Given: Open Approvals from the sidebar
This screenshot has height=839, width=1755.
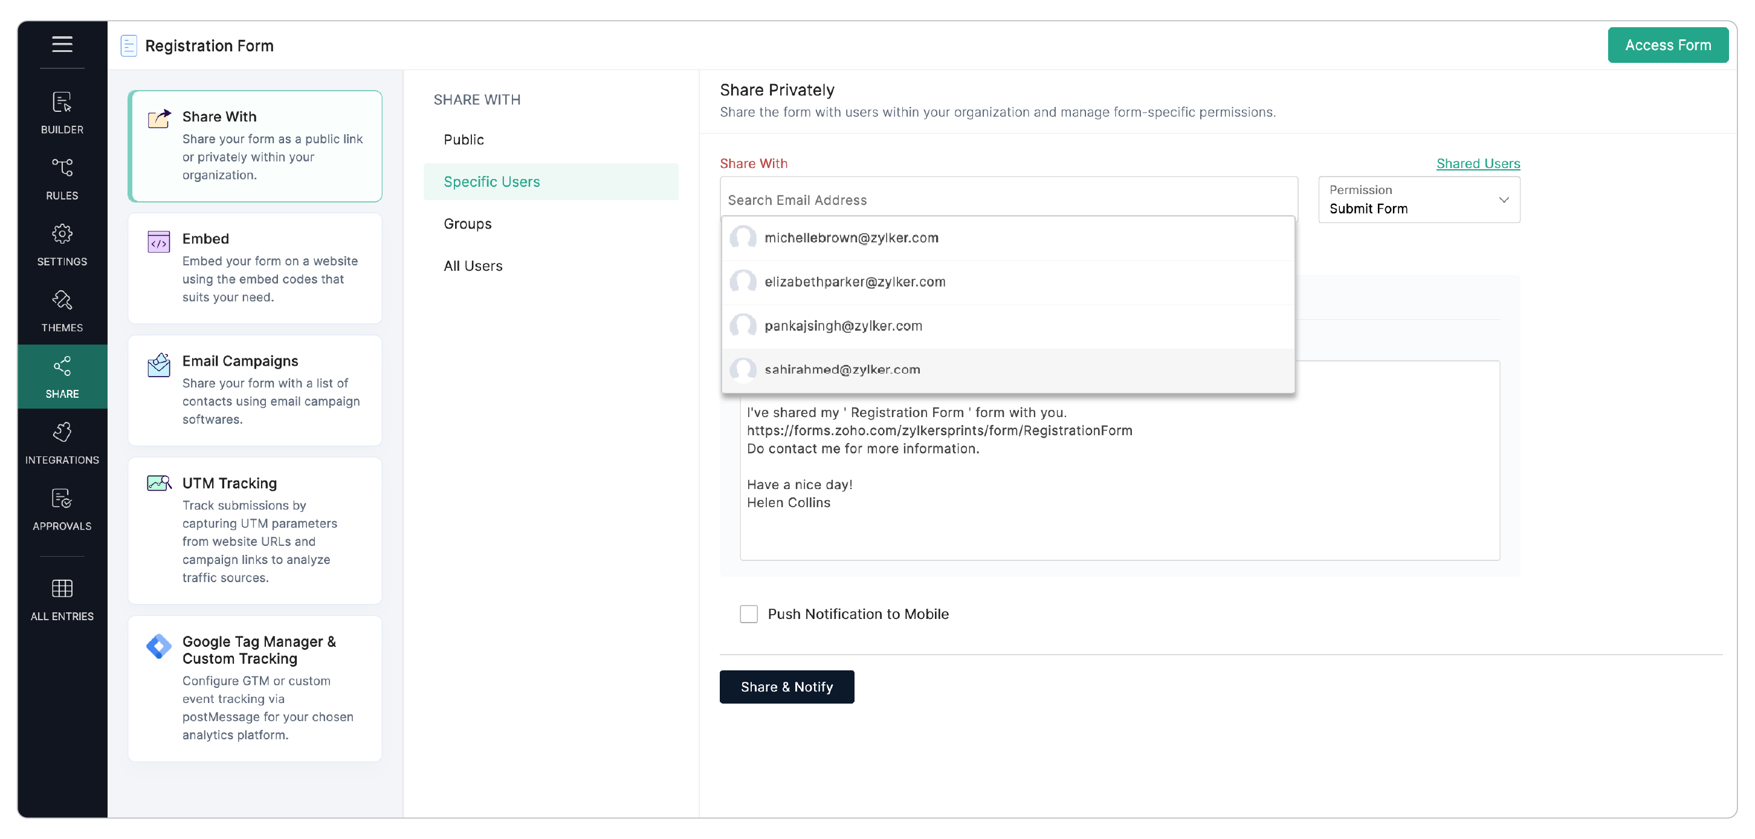Looking at the screenshot, I should (x=62, y=508).
